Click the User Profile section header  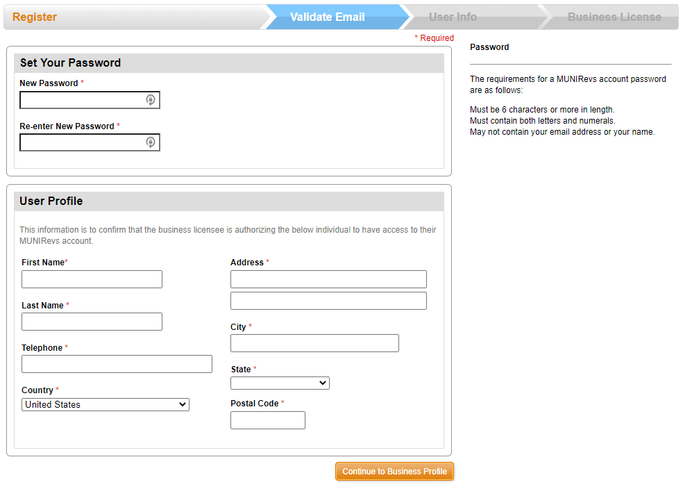51,201
